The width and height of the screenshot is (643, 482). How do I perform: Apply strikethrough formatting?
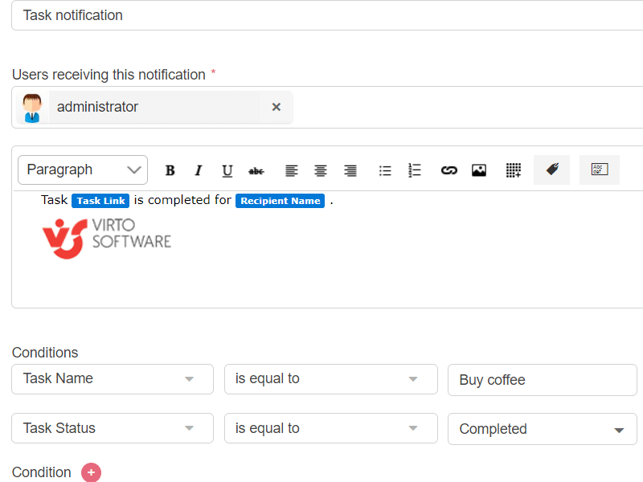(256, 171)
